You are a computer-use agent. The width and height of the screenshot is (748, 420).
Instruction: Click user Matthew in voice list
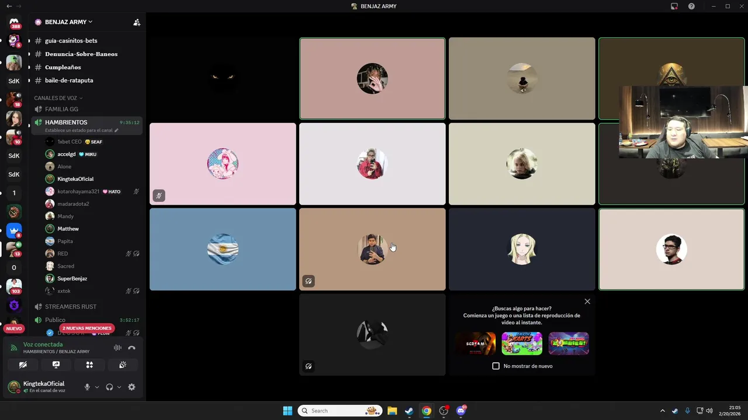92,229
